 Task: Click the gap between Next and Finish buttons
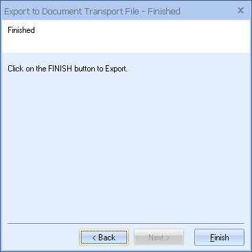[189, 238]
